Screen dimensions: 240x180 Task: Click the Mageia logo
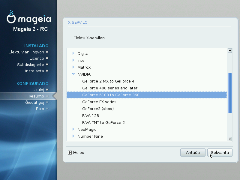[x=29, y=17]
